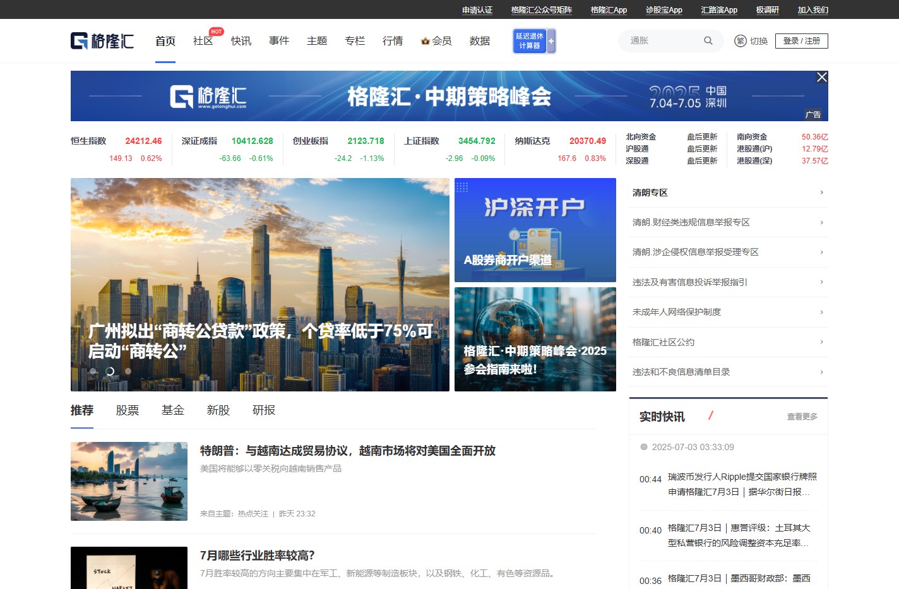The image size is (899, 589).
Task: Click 热点关注 topic source
Action: coord(253,514)
